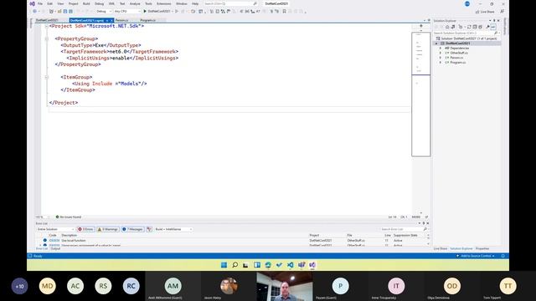Open the Debug configuration dropdown
The image size is (536, 301).
tap(104, 11)
